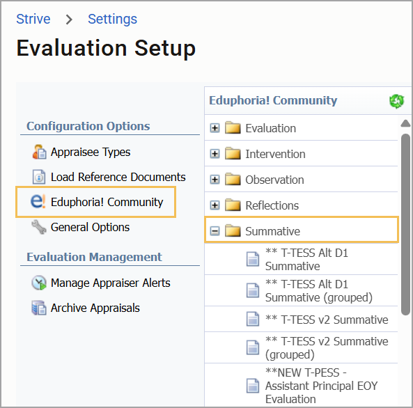This screenshot has width=413, height=408.
Task: Select ** T-TESS Alt D1 Summative (grouped)
Action: pos(319,291)
